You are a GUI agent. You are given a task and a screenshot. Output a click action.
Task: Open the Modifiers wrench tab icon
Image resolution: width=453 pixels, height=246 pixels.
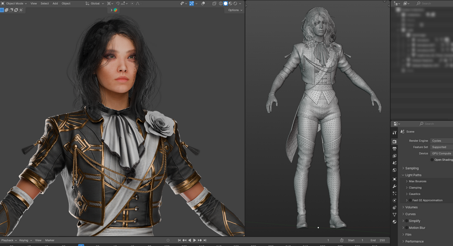[x=394, y=186]
